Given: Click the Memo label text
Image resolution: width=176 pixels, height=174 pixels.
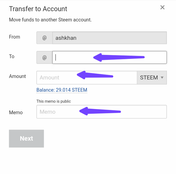Looking at the screenshot, I should coord(16,112).
